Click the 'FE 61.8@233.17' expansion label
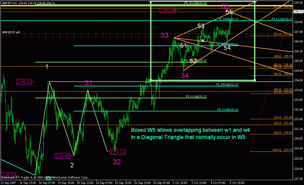Viewport: 304px width, 185px height. click(x=196, y=96)
